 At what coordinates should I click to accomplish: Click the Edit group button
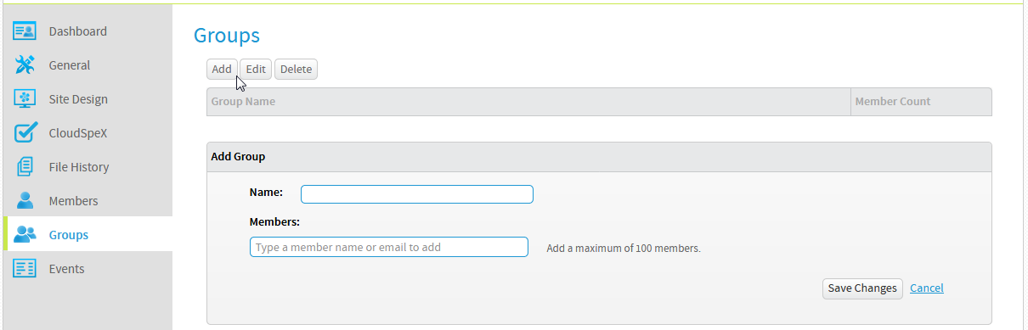[x=256, y=70]
